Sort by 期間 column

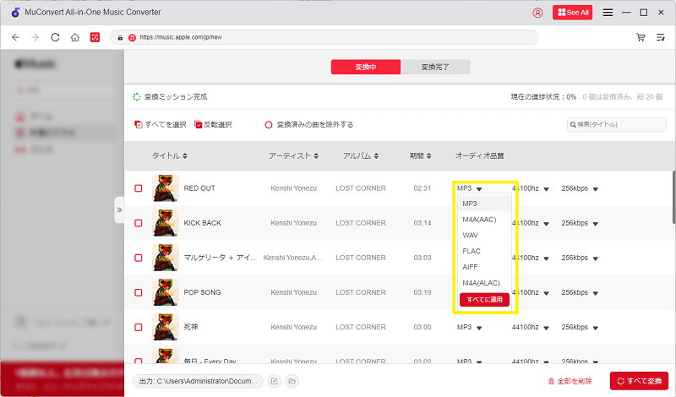[x=420, y=156]
